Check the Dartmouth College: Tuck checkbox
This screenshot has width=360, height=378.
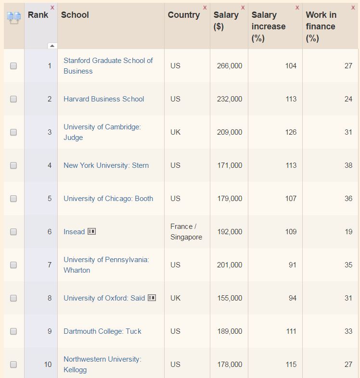(x=13, y=331)
